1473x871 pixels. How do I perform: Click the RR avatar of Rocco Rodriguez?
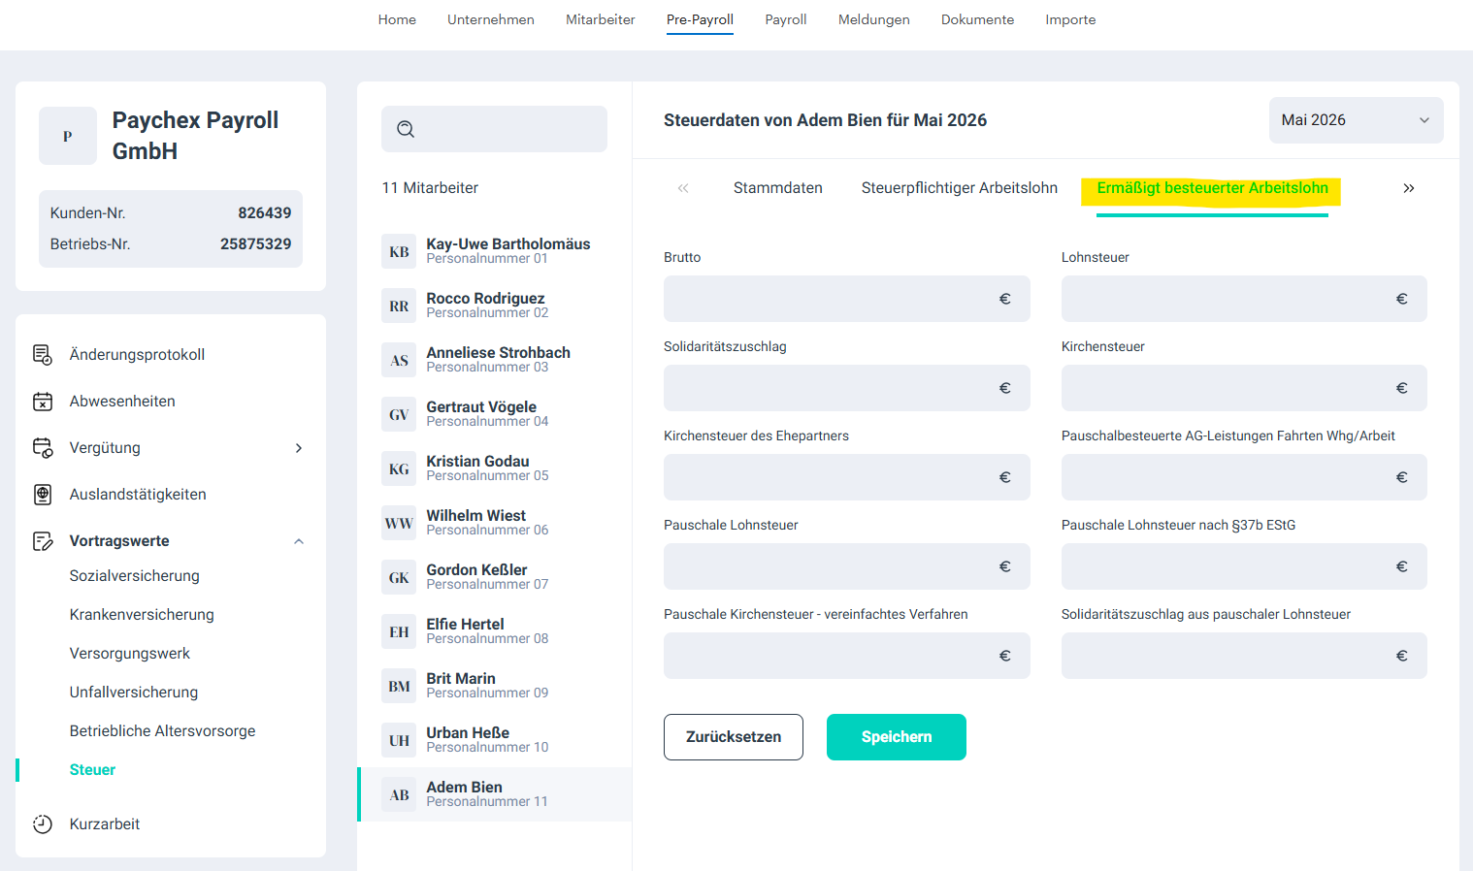click(x=399, y=306)
